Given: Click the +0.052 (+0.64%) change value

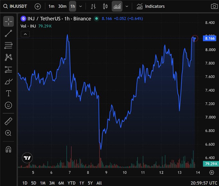Looking at the screenshot, I should [129, 19].
